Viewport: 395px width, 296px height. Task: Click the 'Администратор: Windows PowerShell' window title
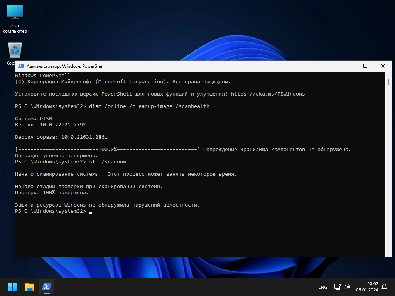pyautogui.click(x=66, y=66)
